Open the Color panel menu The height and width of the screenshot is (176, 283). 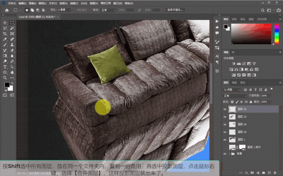[x=280, y=19]
